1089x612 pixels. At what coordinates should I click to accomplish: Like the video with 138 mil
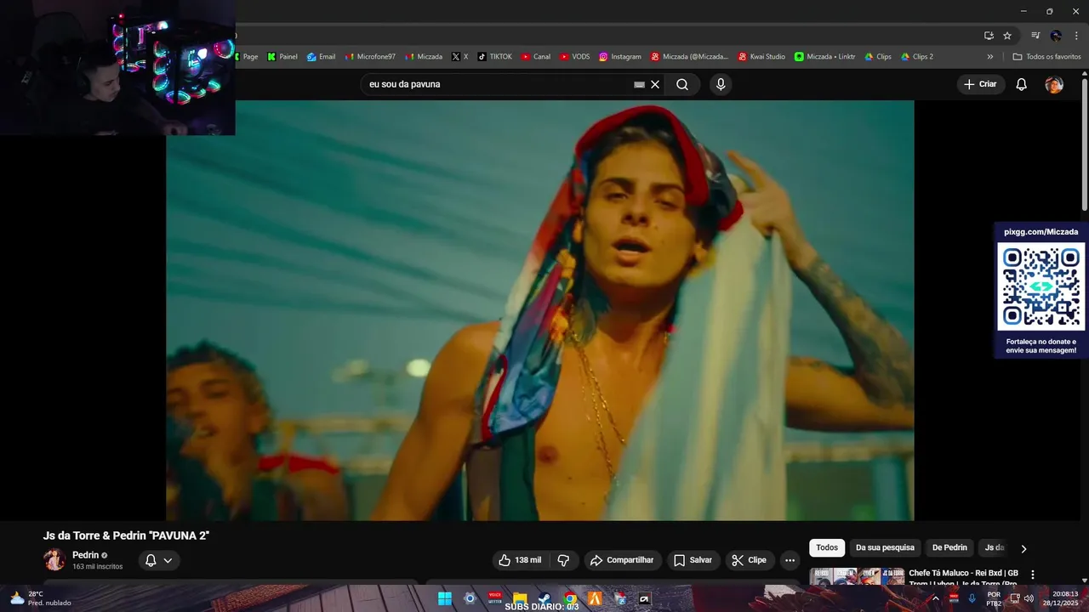(x=520, y=560)
